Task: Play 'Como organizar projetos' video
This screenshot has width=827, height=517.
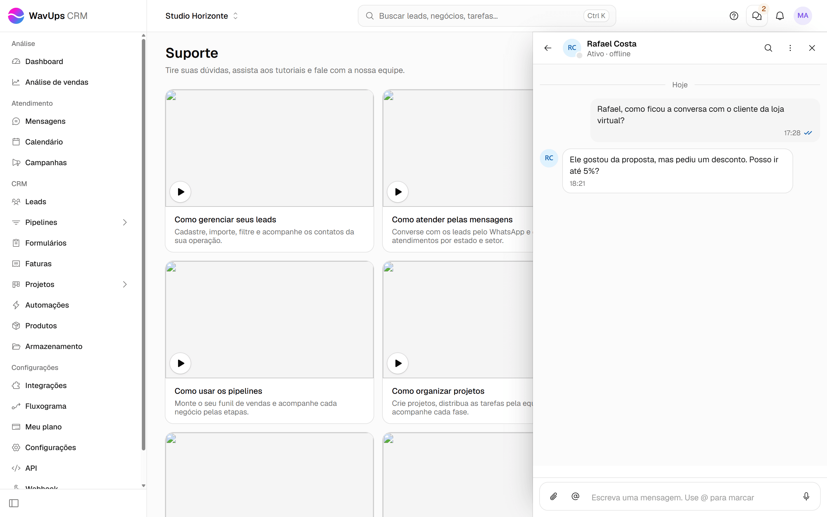Action: [398, 363]
